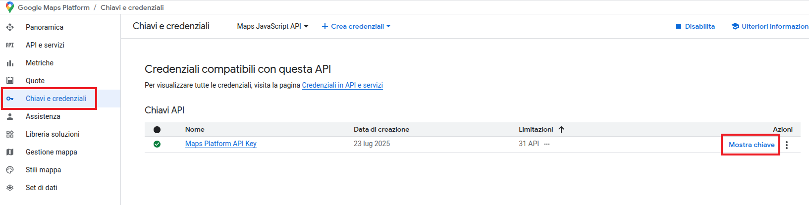Click the Chiavi API section heading

pos(164,110)
